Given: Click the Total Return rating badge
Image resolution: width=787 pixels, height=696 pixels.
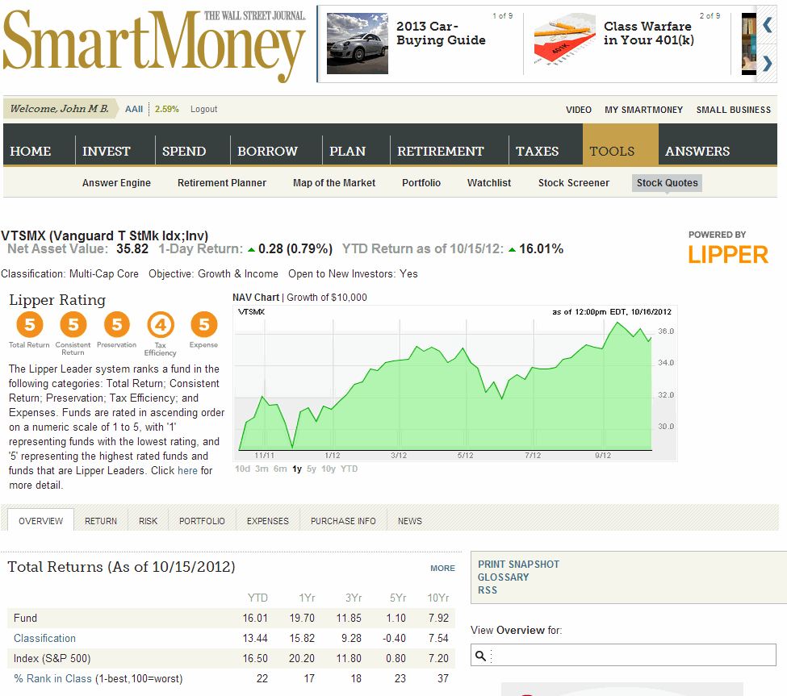Looking at the screenshot, I should 29,325.
